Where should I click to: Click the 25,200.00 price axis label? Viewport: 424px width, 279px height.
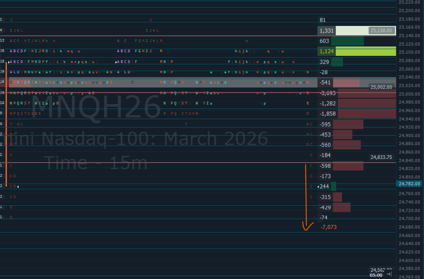pos(409,10)
